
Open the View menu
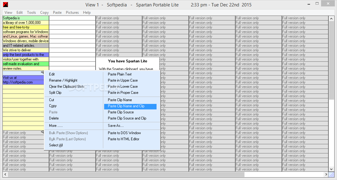coord(8,13)
